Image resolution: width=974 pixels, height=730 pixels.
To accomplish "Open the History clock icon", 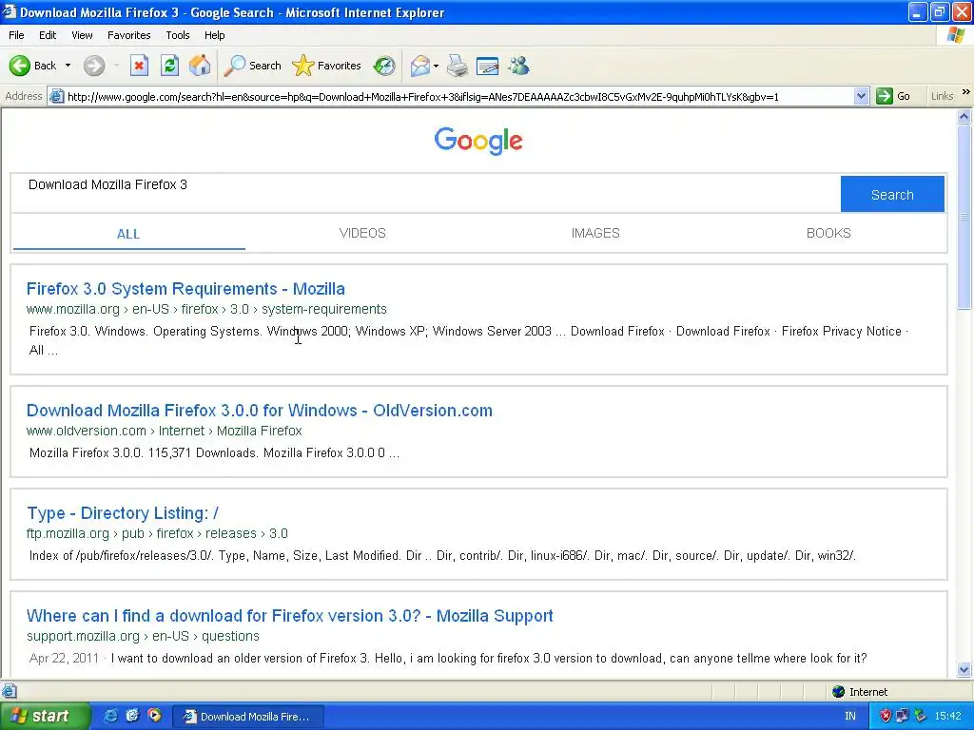I will point(384,66).
